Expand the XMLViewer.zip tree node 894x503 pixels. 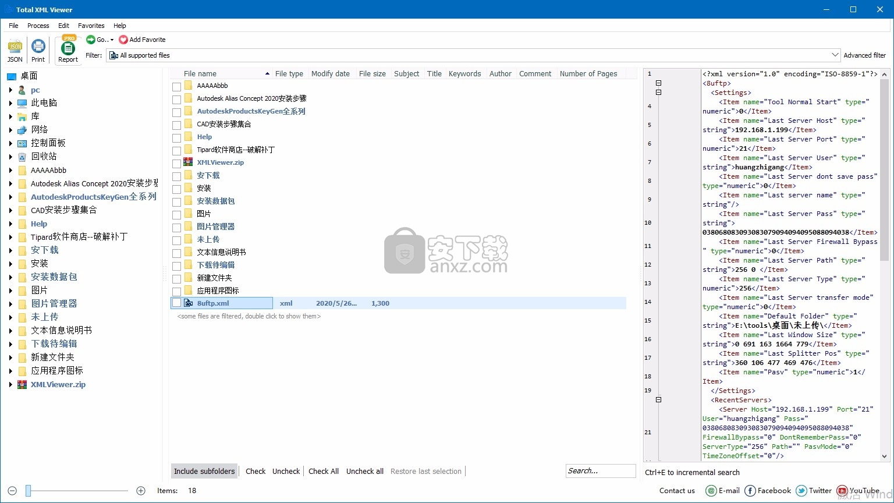[10, 384]
